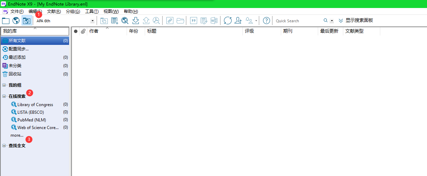
Task: Click the Export up-arrow toolbar icon
Action: [146, 21]
